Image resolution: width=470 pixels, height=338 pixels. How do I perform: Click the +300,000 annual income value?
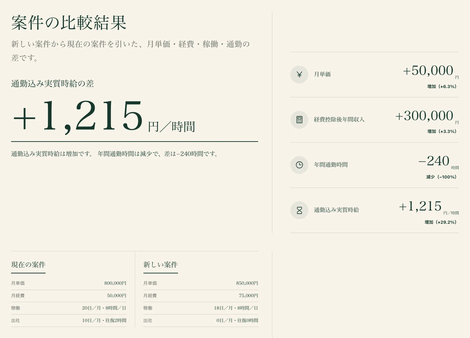(x=424, y=116)
